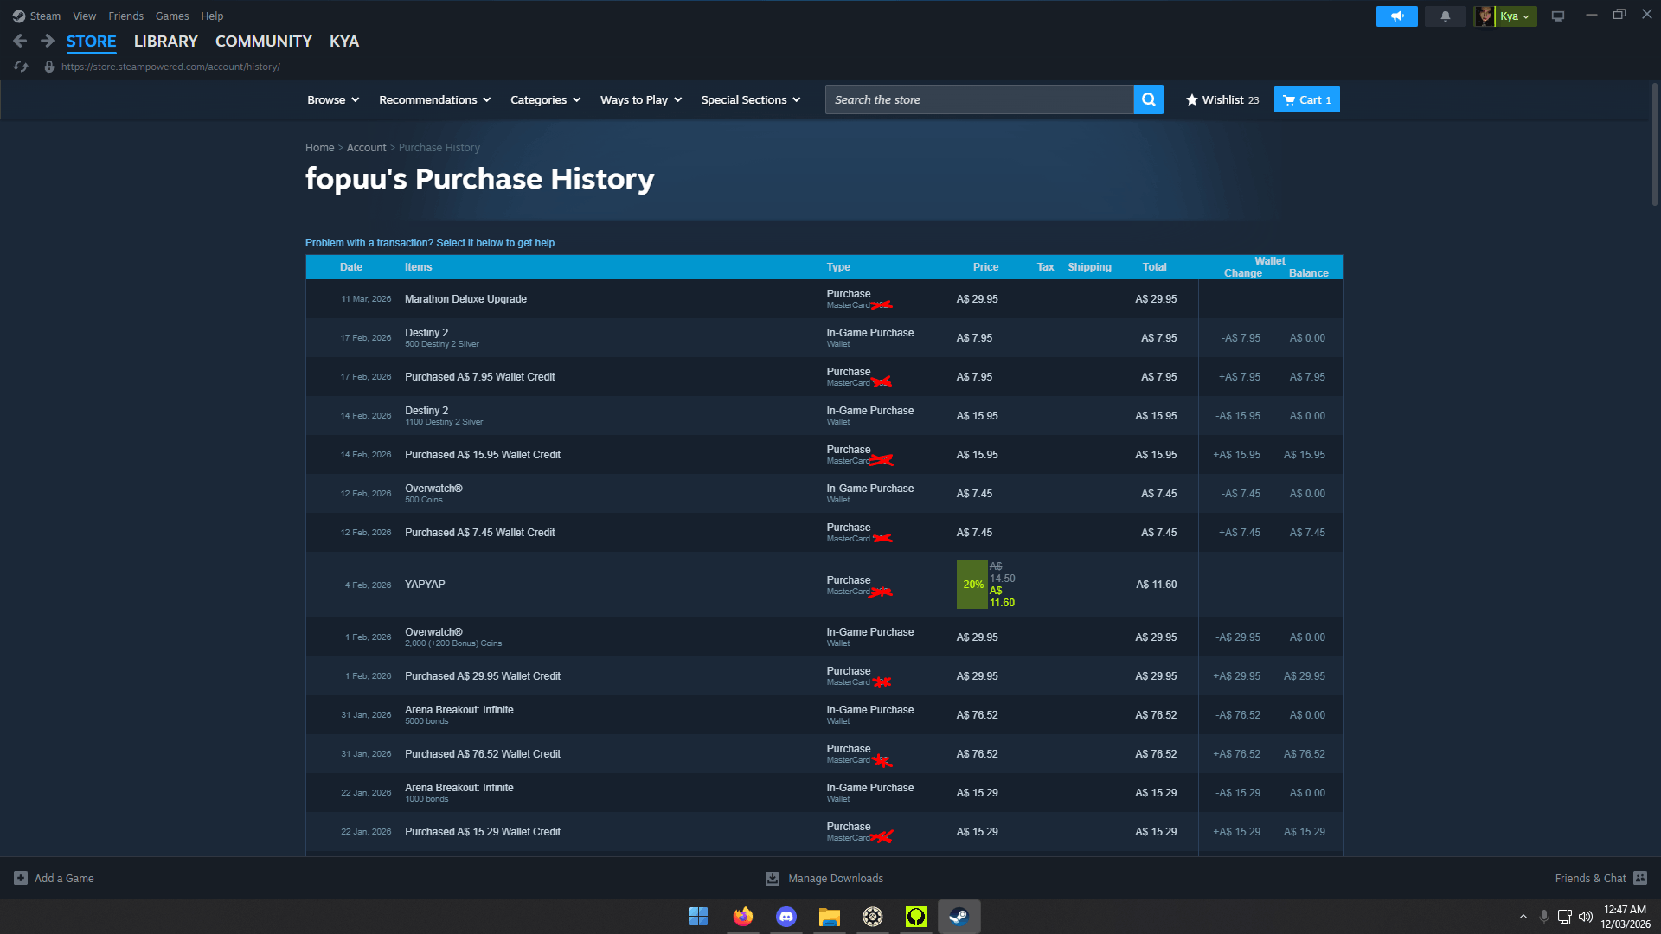Image resolution: width=1661 pixels, height=934 pixels.
Task: Click the store search magnifier button
Action: click(1148, 99)
